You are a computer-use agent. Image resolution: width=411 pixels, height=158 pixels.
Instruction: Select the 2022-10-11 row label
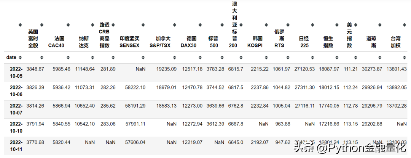point(16,146)
